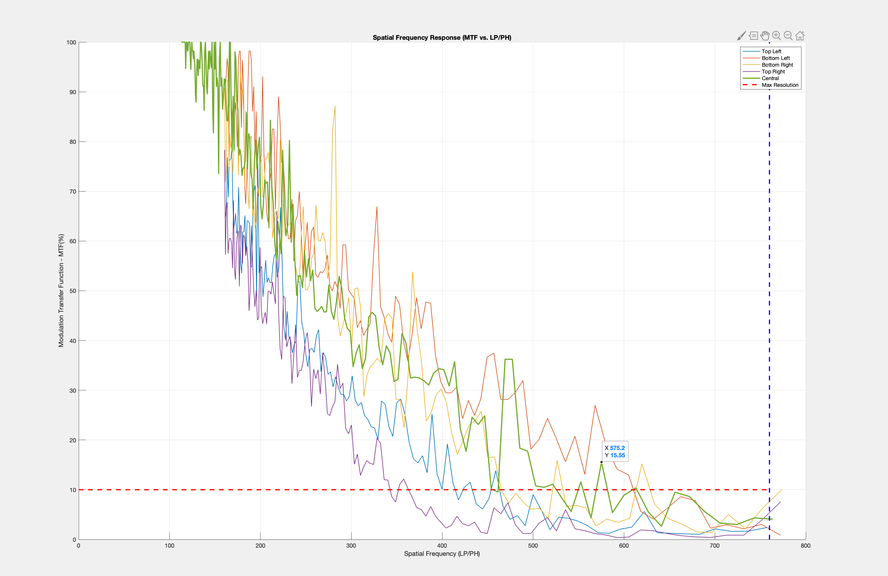Click the x-axis tick label 700
888x576 pixels.
pyautogui.click(x=715, y=545)
